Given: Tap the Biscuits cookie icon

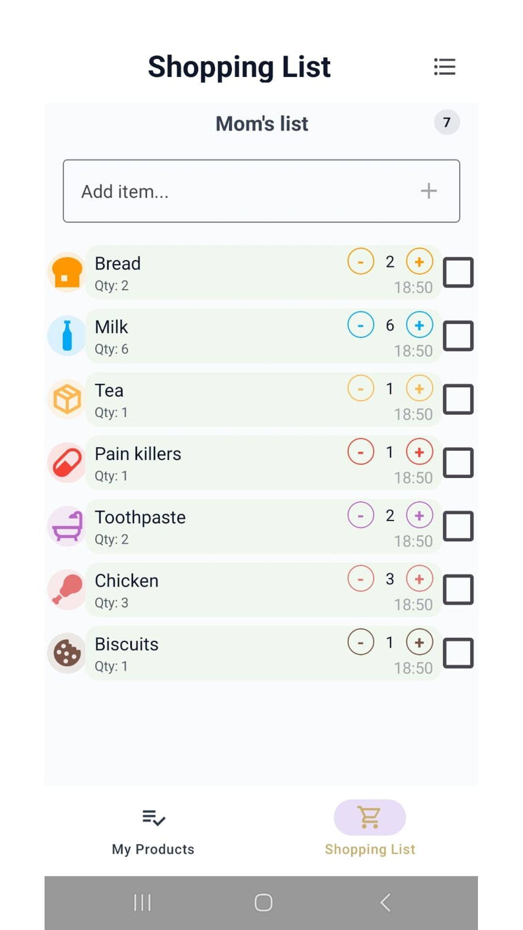Looking at the screenshot, I should [67, 653].
